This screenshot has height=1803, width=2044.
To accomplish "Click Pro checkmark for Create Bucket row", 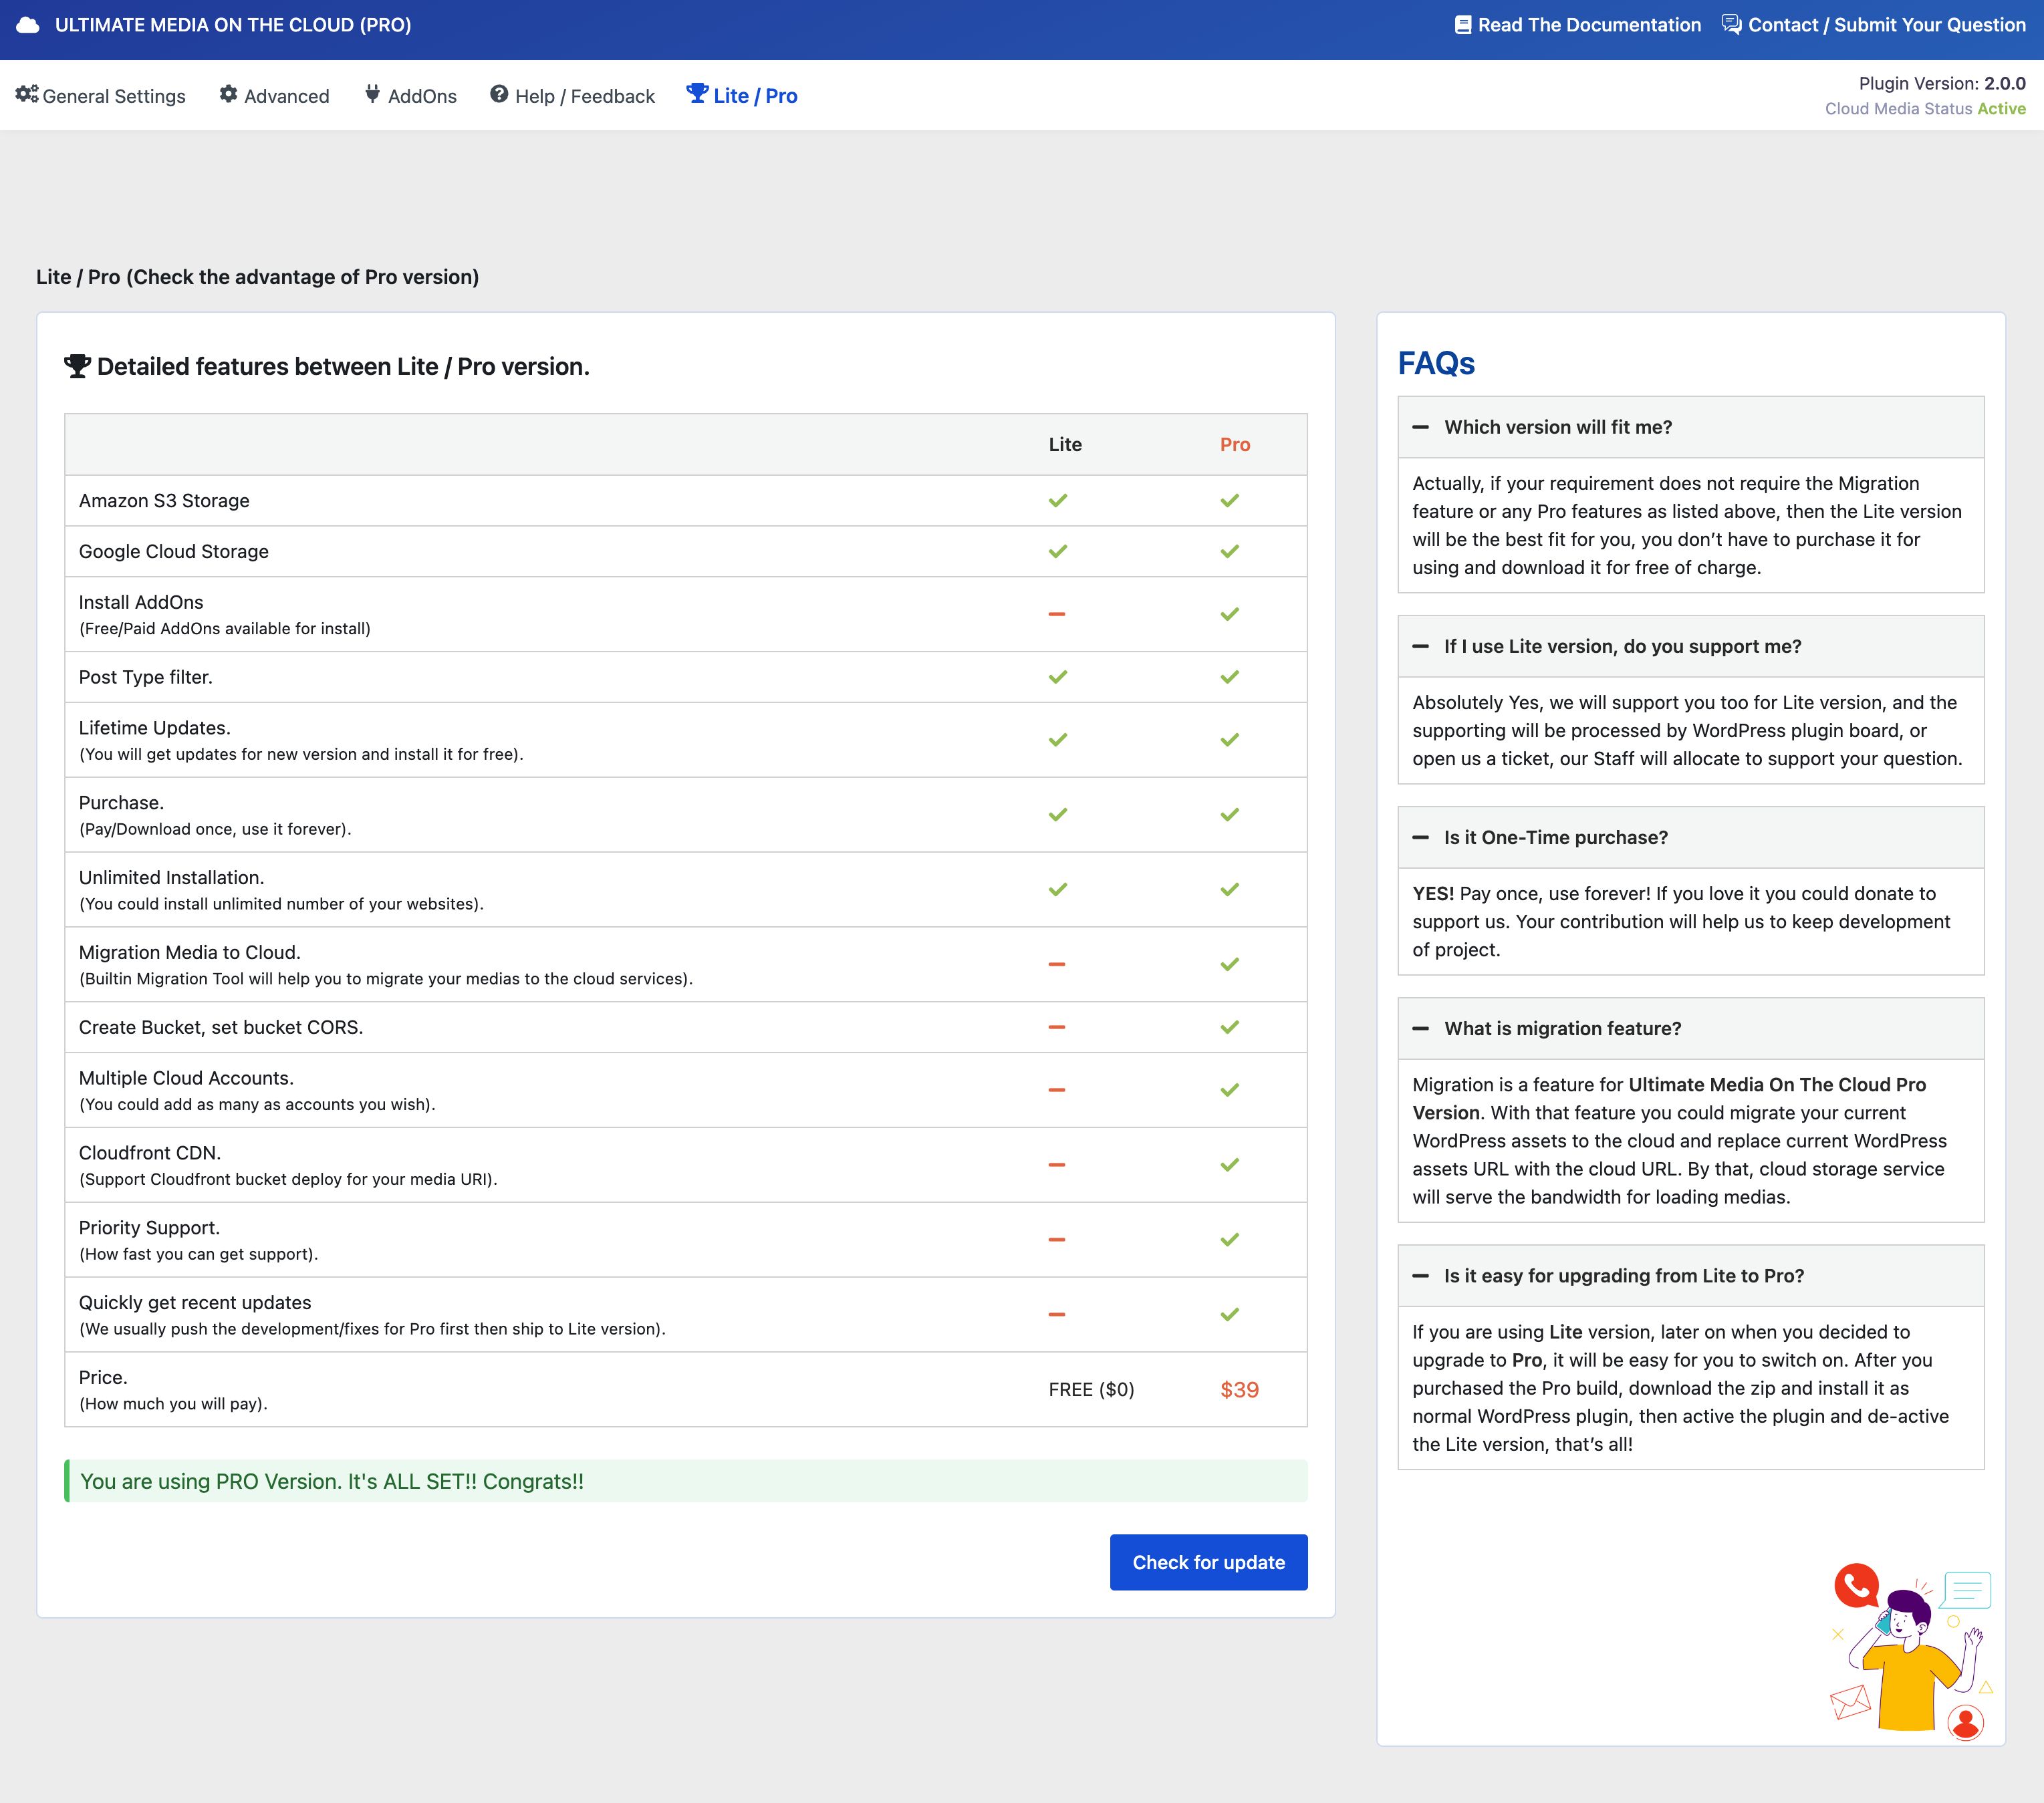I will [1230, 1027].
